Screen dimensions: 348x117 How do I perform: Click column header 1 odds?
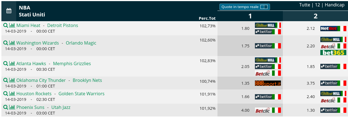click(250, 16)
